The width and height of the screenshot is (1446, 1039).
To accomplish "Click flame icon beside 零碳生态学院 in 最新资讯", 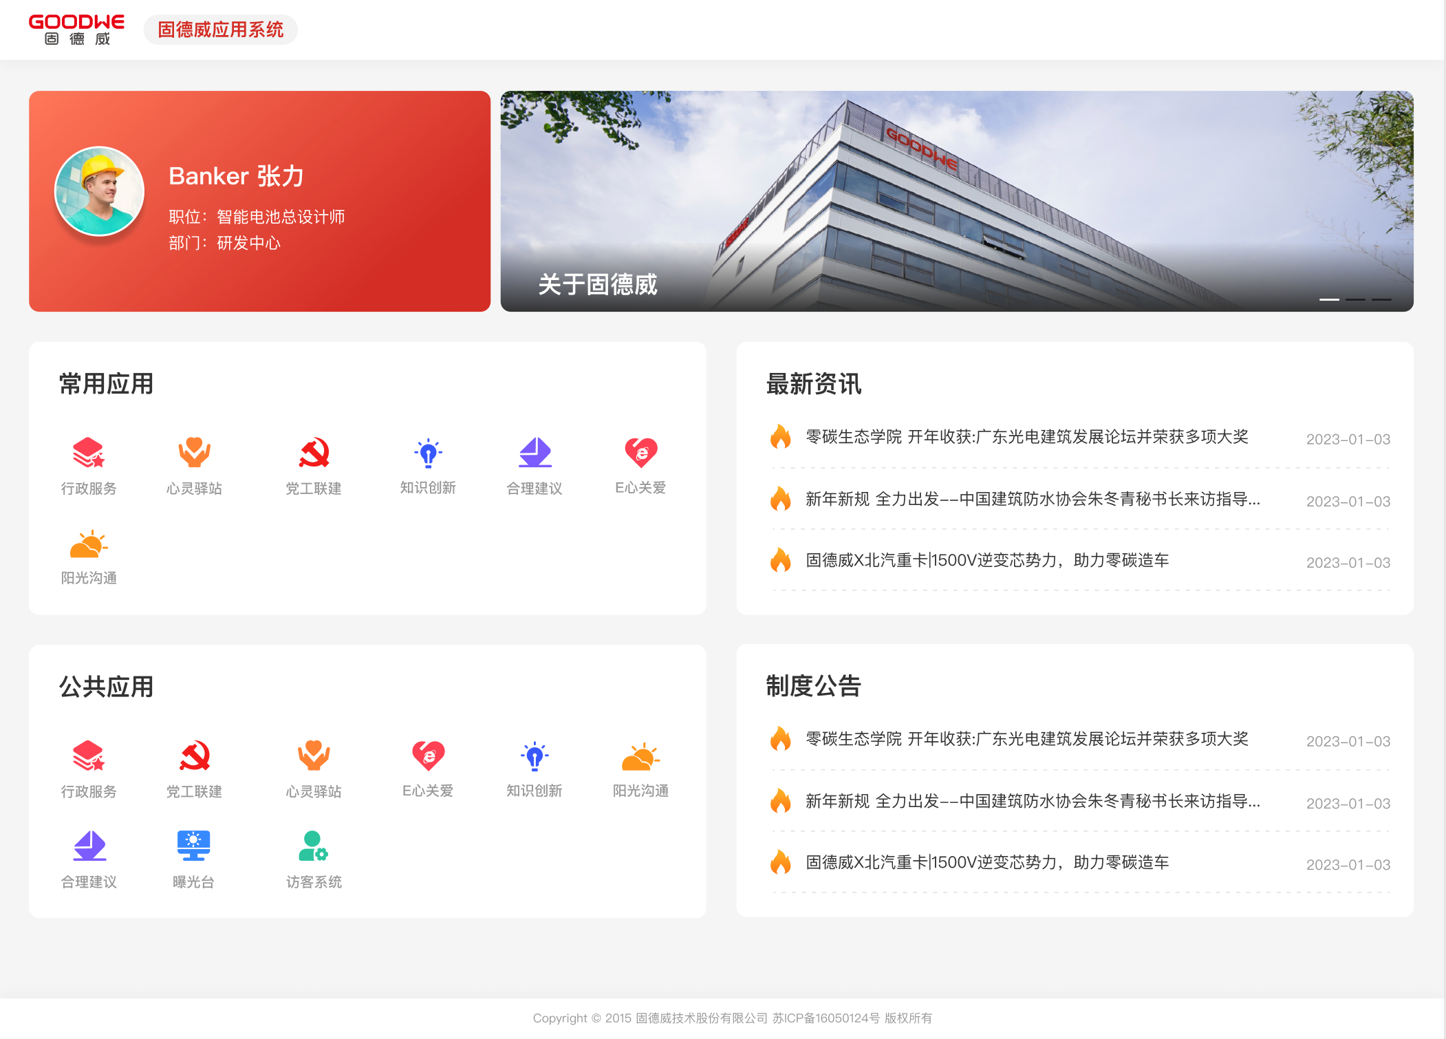I will pos(781,436).
